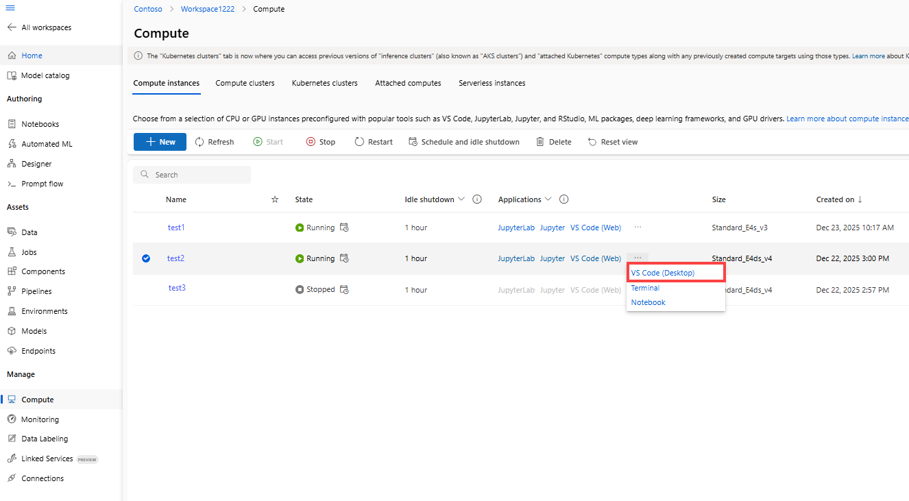Choose VS Code (Desktop) from the context menu
This screenshot has width=909, height=501.
662,272
